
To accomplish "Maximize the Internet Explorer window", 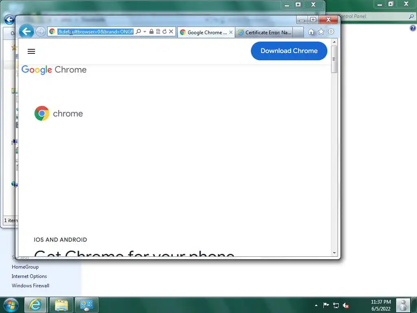I will click(x=313, y=20).
